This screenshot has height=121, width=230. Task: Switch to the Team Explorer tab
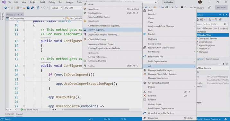[212, 59]
